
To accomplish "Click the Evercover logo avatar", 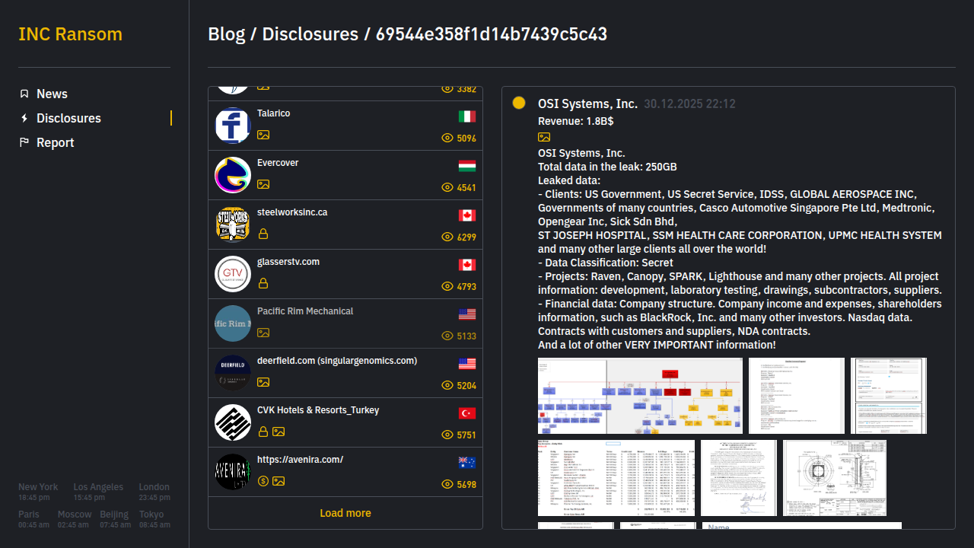I will tap(233, 175).
